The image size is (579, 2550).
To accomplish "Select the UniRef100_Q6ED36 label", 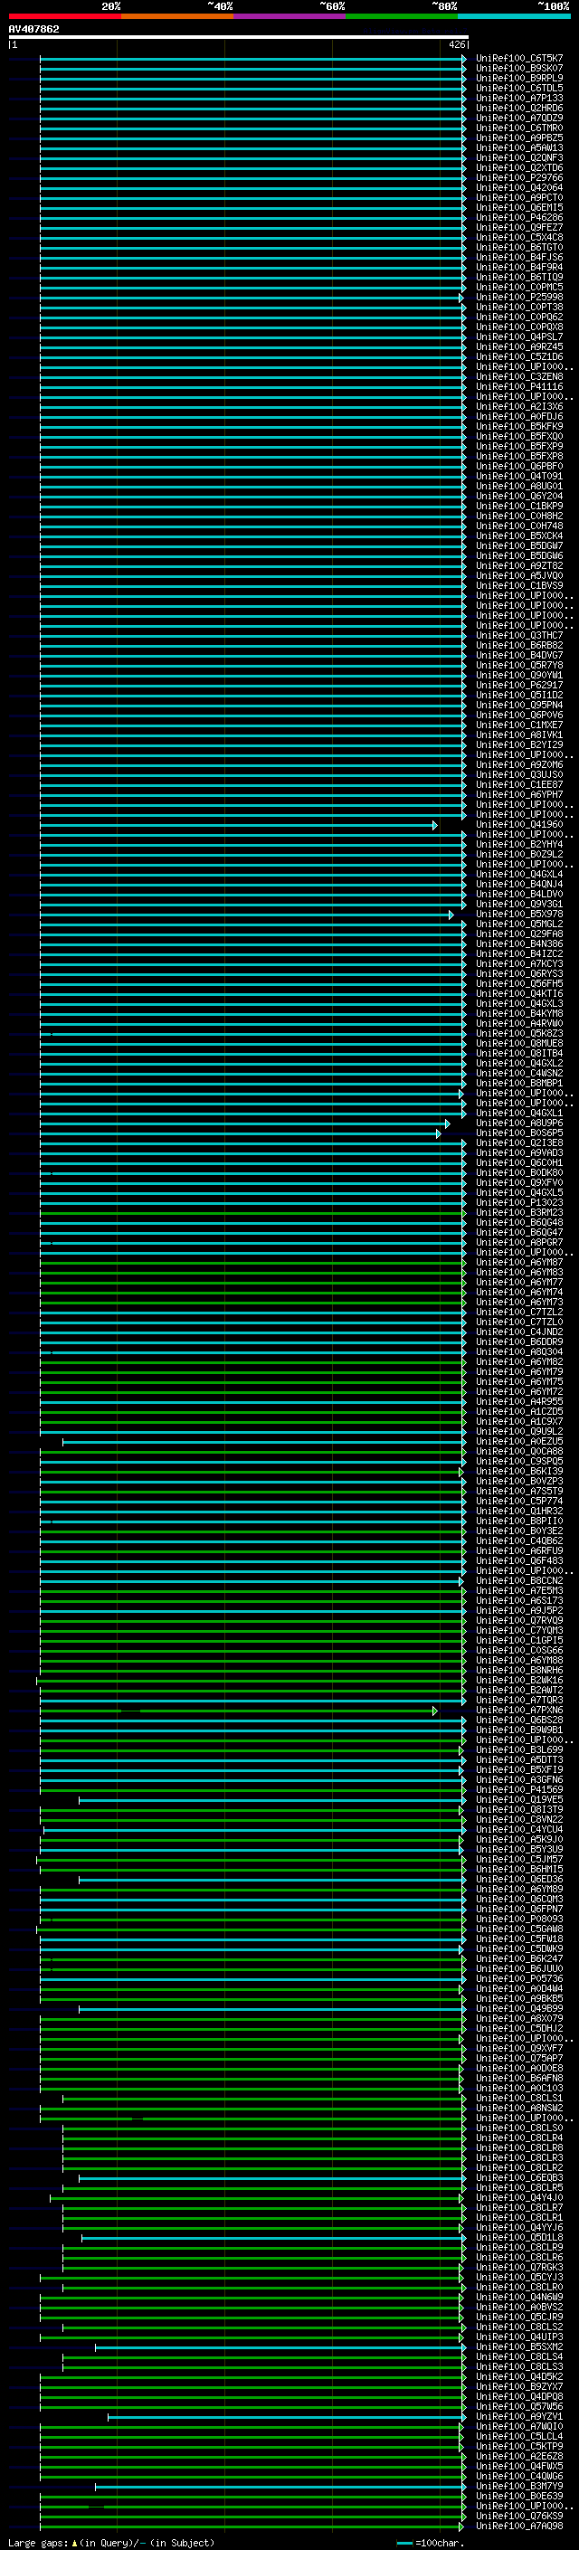I will coord(519,1880).
